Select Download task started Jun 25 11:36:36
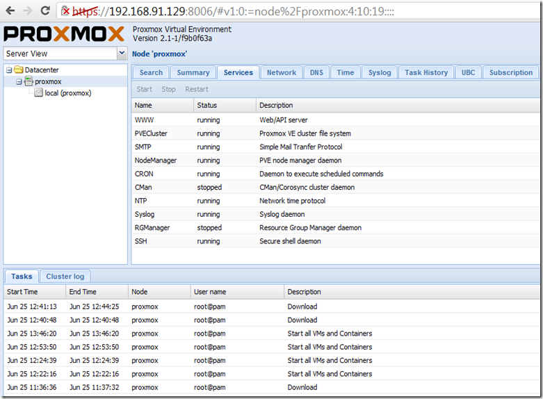The image size is (543, 399). pos(272,388)
